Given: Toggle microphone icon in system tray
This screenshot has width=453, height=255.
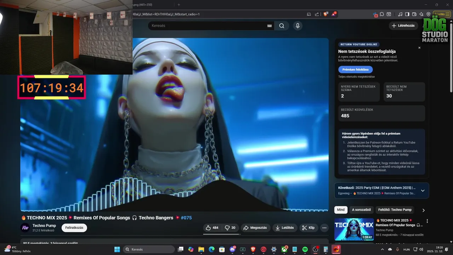Looking at the screenshot, I should (397, 249).
